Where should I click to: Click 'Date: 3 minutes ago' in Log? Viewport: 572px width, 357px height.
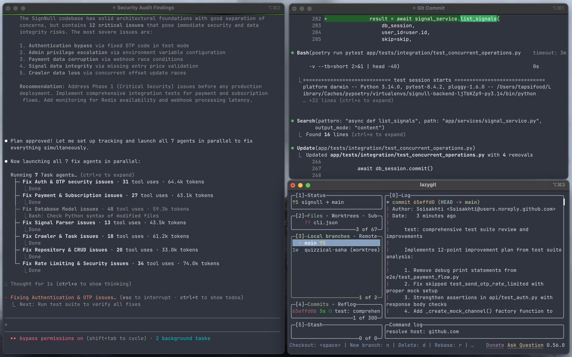[x=423, y=215]
